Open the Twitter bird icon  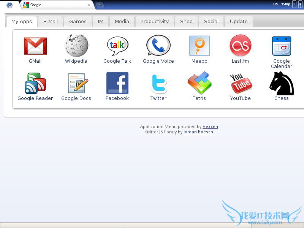(158, 83)
